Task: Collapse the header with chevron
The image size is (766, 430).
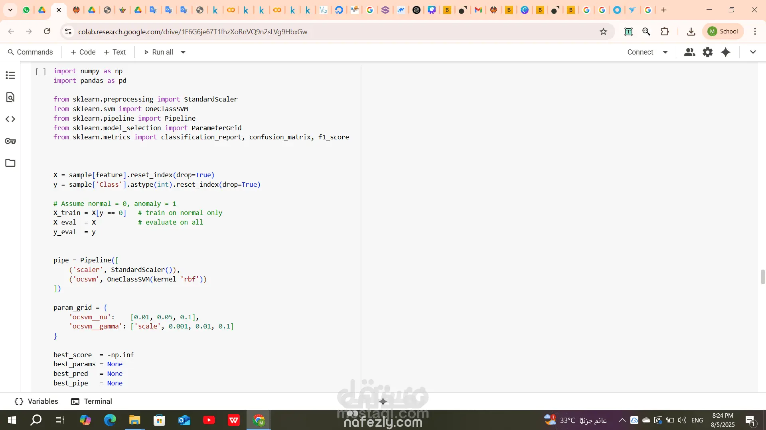Action: [x=753, y=52]
